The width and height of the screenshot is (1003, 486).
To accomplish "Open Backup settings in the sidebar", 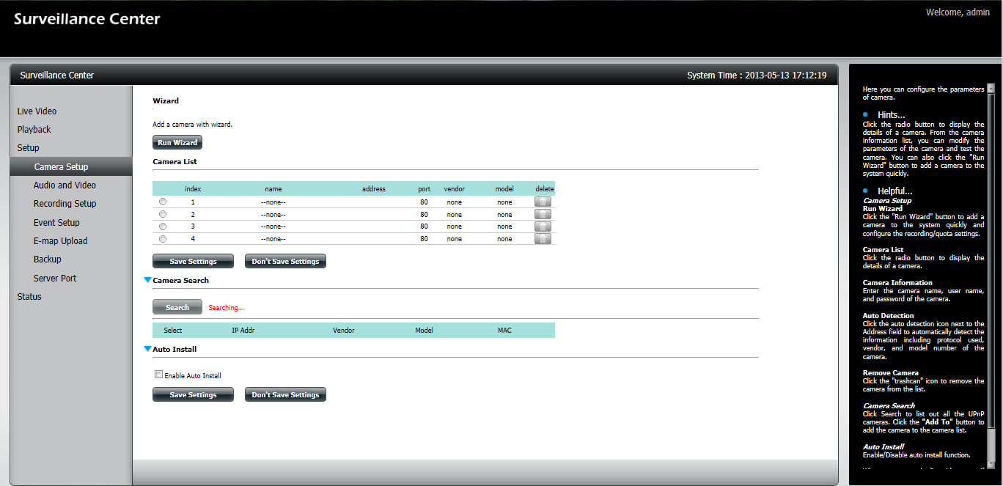I will click(x=48, y=259).
